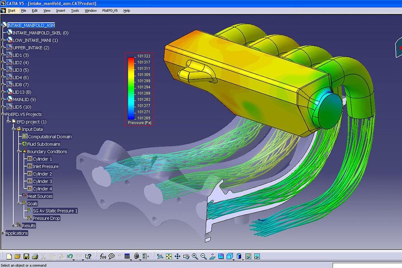Expand the UPPER_INTAKE (2) node
The image size is (402, 268).
(3, 48)
